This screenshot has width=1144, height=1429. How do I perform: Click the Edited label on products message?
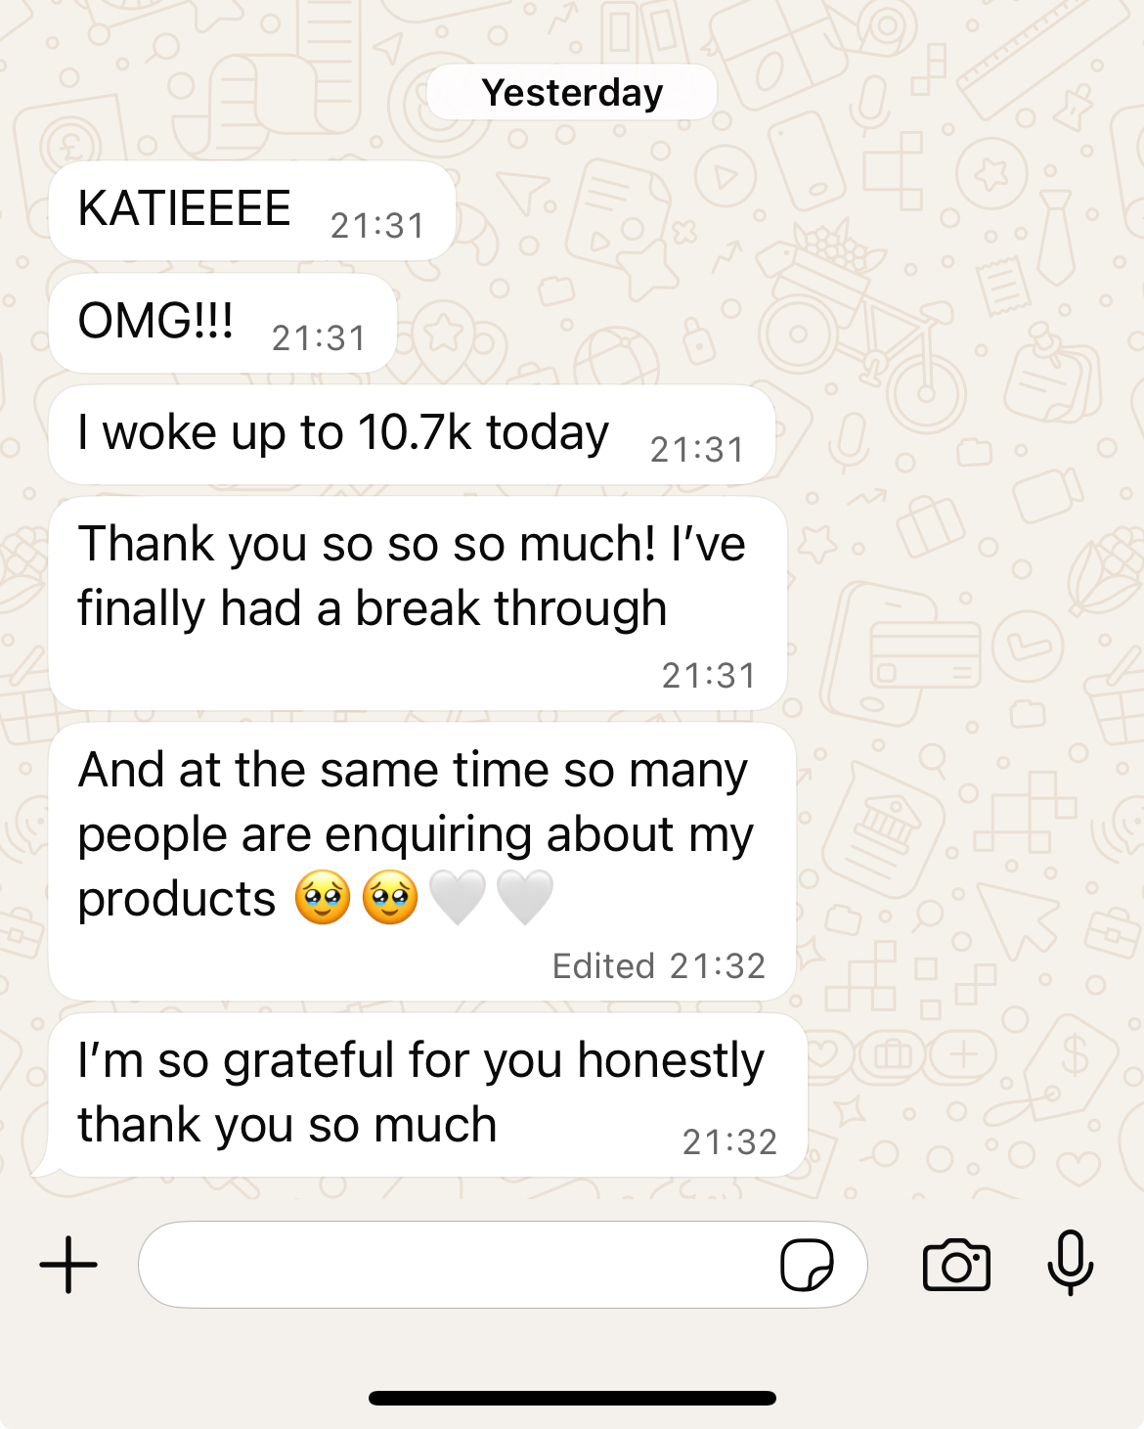point(603,966)
